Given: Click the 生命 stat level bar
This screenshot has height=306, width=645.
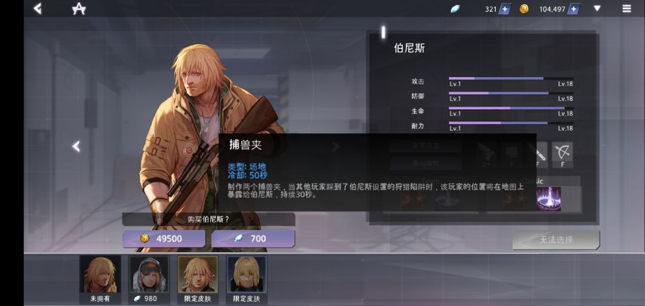Looking at the screenshot, I should point(511,108).
